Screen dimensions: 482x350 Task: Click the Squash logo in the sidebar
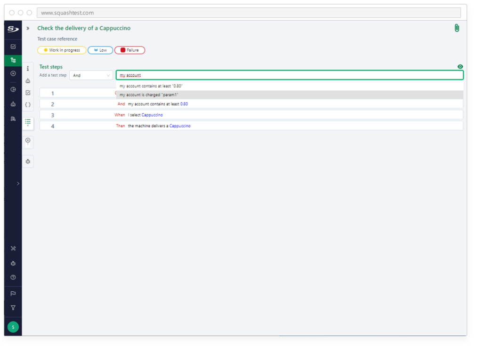(13, 29)
